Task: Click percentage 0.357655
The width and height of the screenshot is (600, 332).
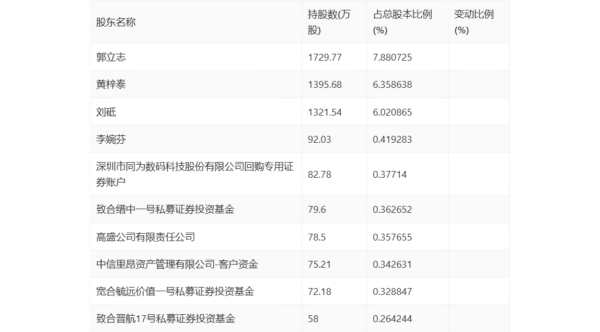Action: [392, 237]
